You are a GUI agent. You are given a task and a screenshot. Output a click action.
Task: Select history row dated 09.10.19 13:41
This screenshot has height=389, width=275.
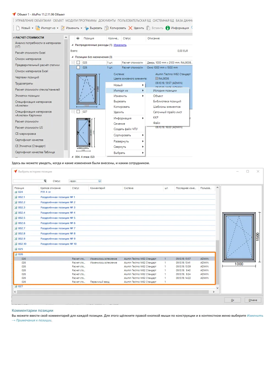[x=114, y=263]
